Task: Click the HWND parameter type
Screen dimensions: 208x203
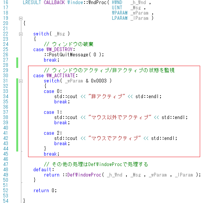Action: click(117, 2)
